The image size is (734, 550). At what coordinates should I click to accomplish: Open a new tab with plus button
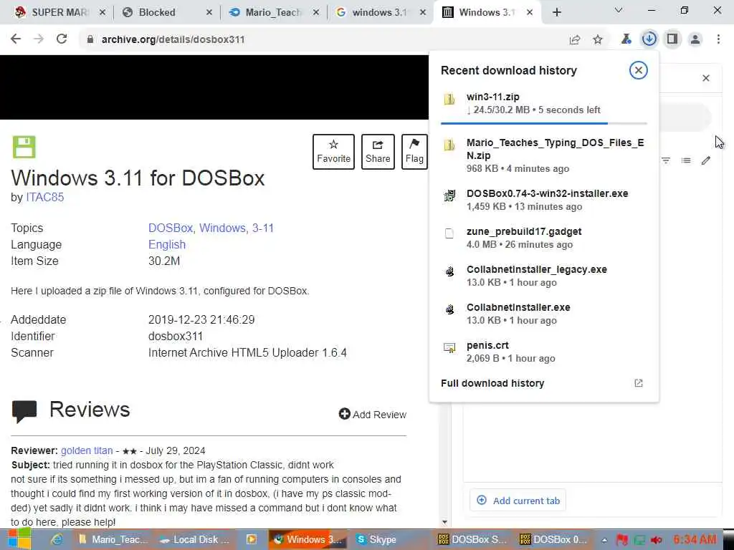[x=556, y=13]
